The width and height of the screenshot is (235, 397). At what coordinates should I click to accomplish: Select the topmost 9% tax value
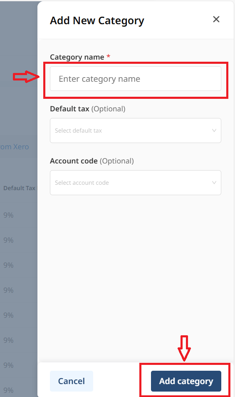[8, 215]
